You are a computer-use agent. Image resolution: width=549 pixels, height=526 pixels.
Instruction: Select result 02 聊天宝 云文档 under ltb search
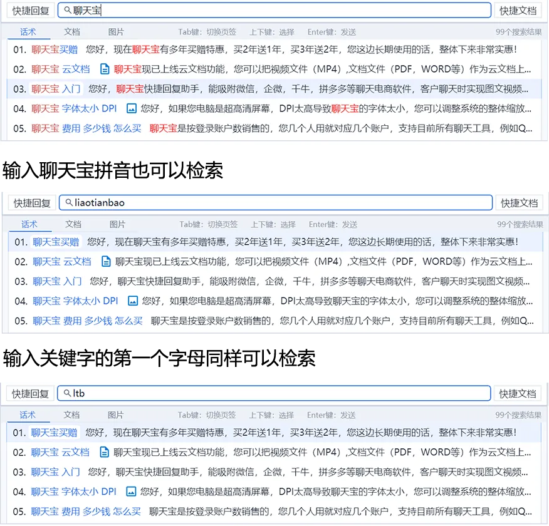coord(274,452)
